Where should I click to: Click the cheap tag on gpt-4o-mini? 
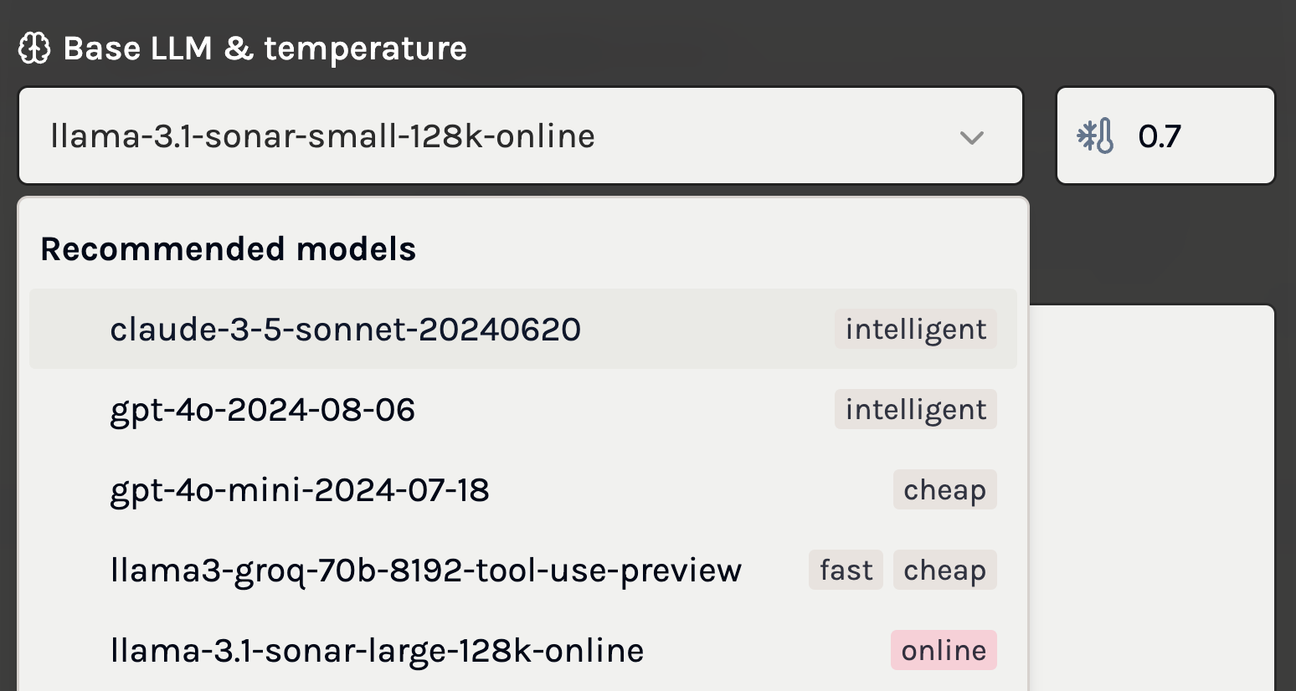[944, 490]
